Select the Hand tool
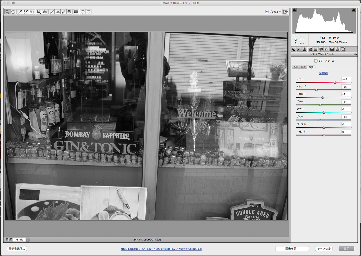The image size is (361, 256). pyautogui.click(x=13, y=12)
